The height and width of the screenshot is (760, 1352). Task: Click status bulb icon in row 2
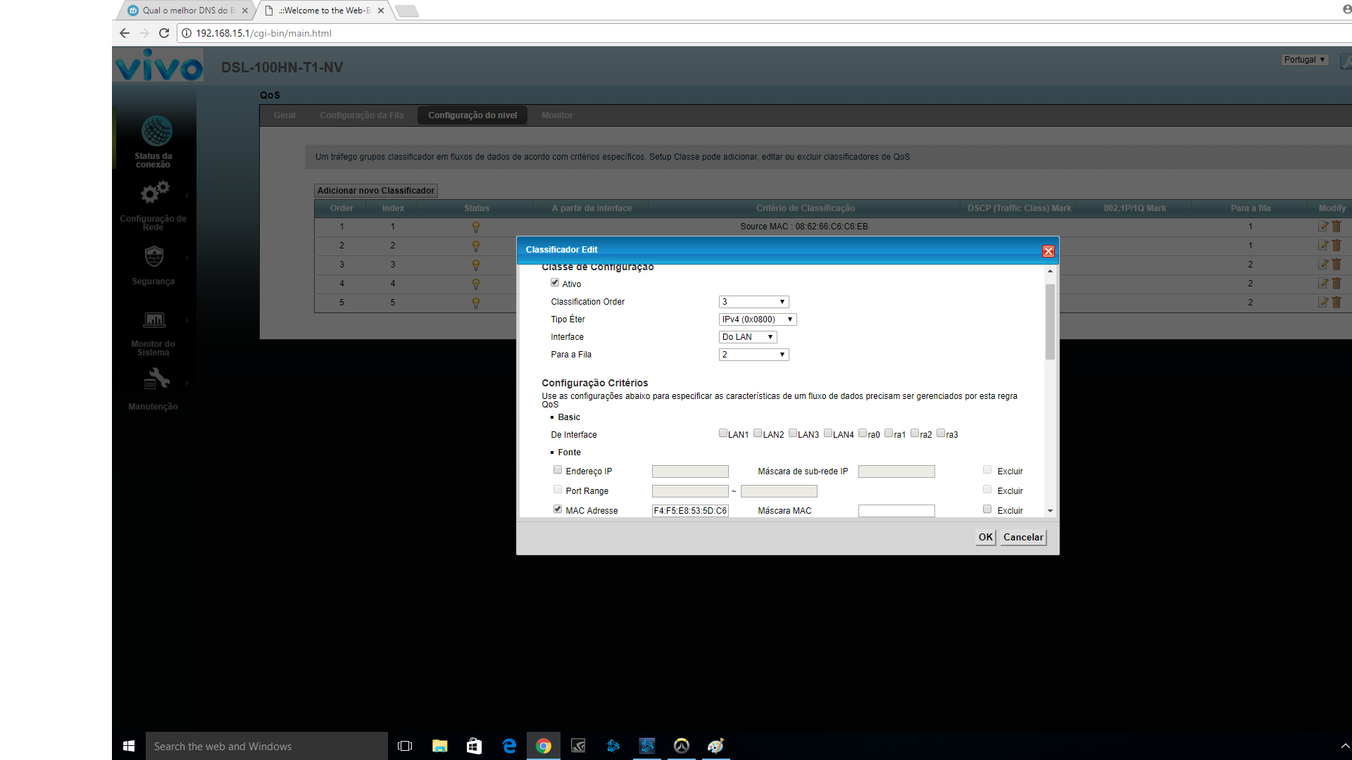(x=476, y=246)
